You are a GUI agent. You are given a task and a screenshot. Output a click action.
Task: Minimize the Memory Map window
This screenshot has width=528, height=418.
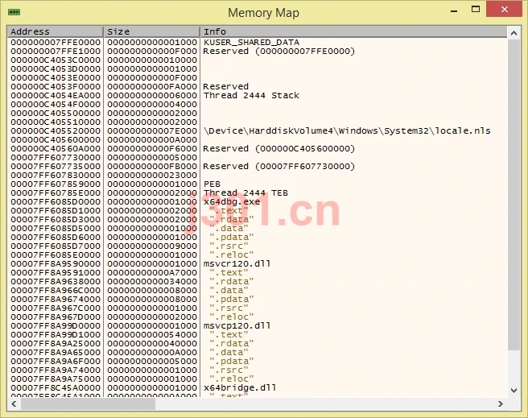tap(454, 10)
